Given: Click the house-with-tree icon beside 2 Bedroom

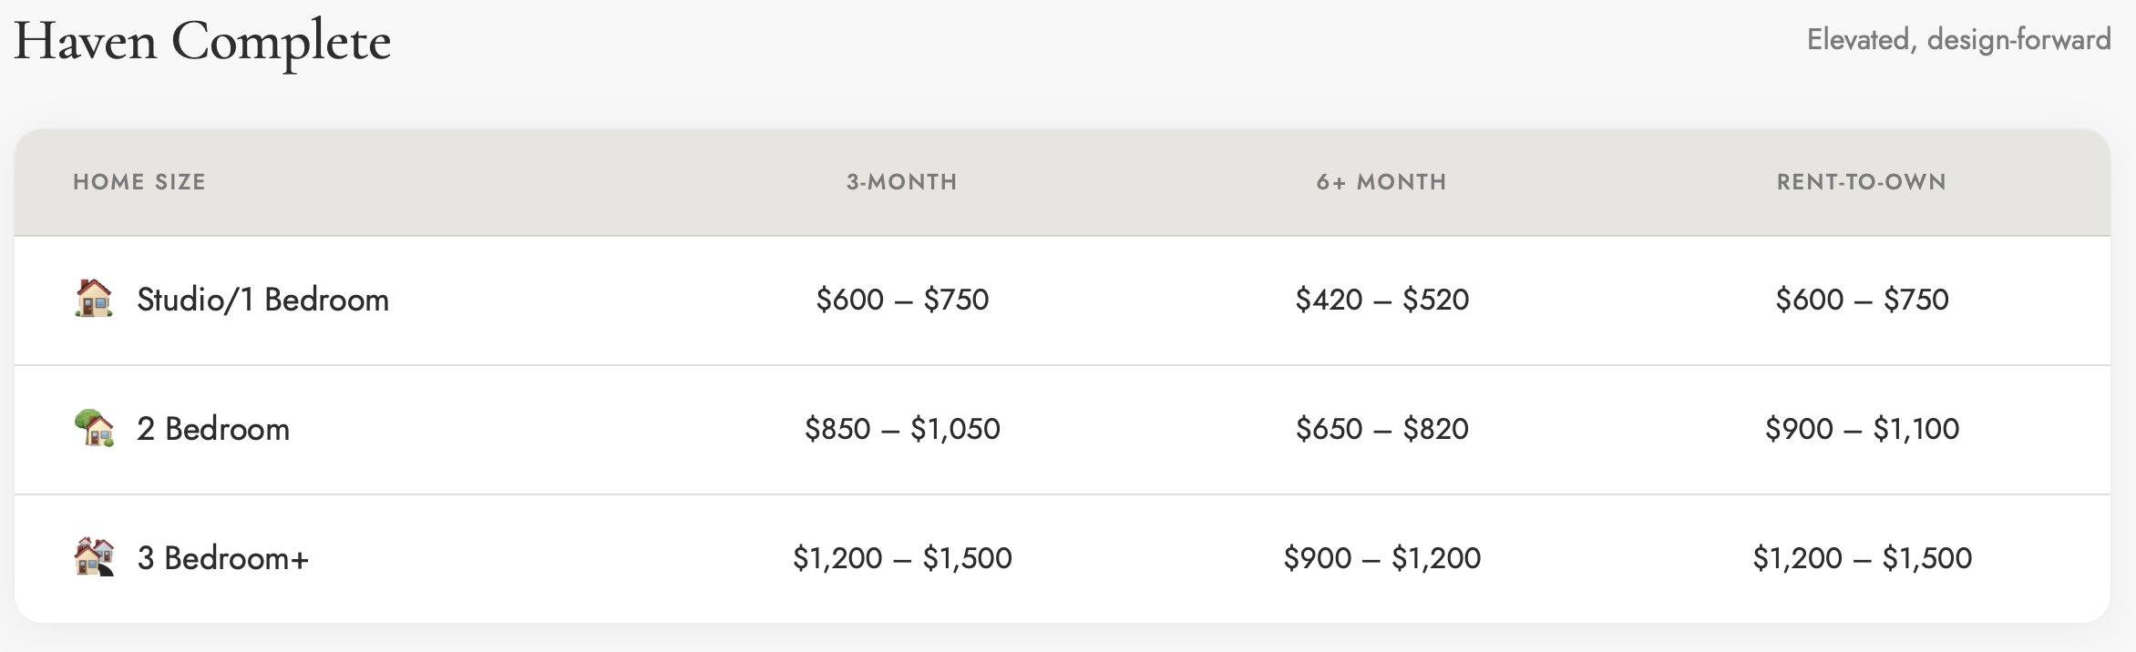Looking at the screenshot, I should [x=94, y=428].
